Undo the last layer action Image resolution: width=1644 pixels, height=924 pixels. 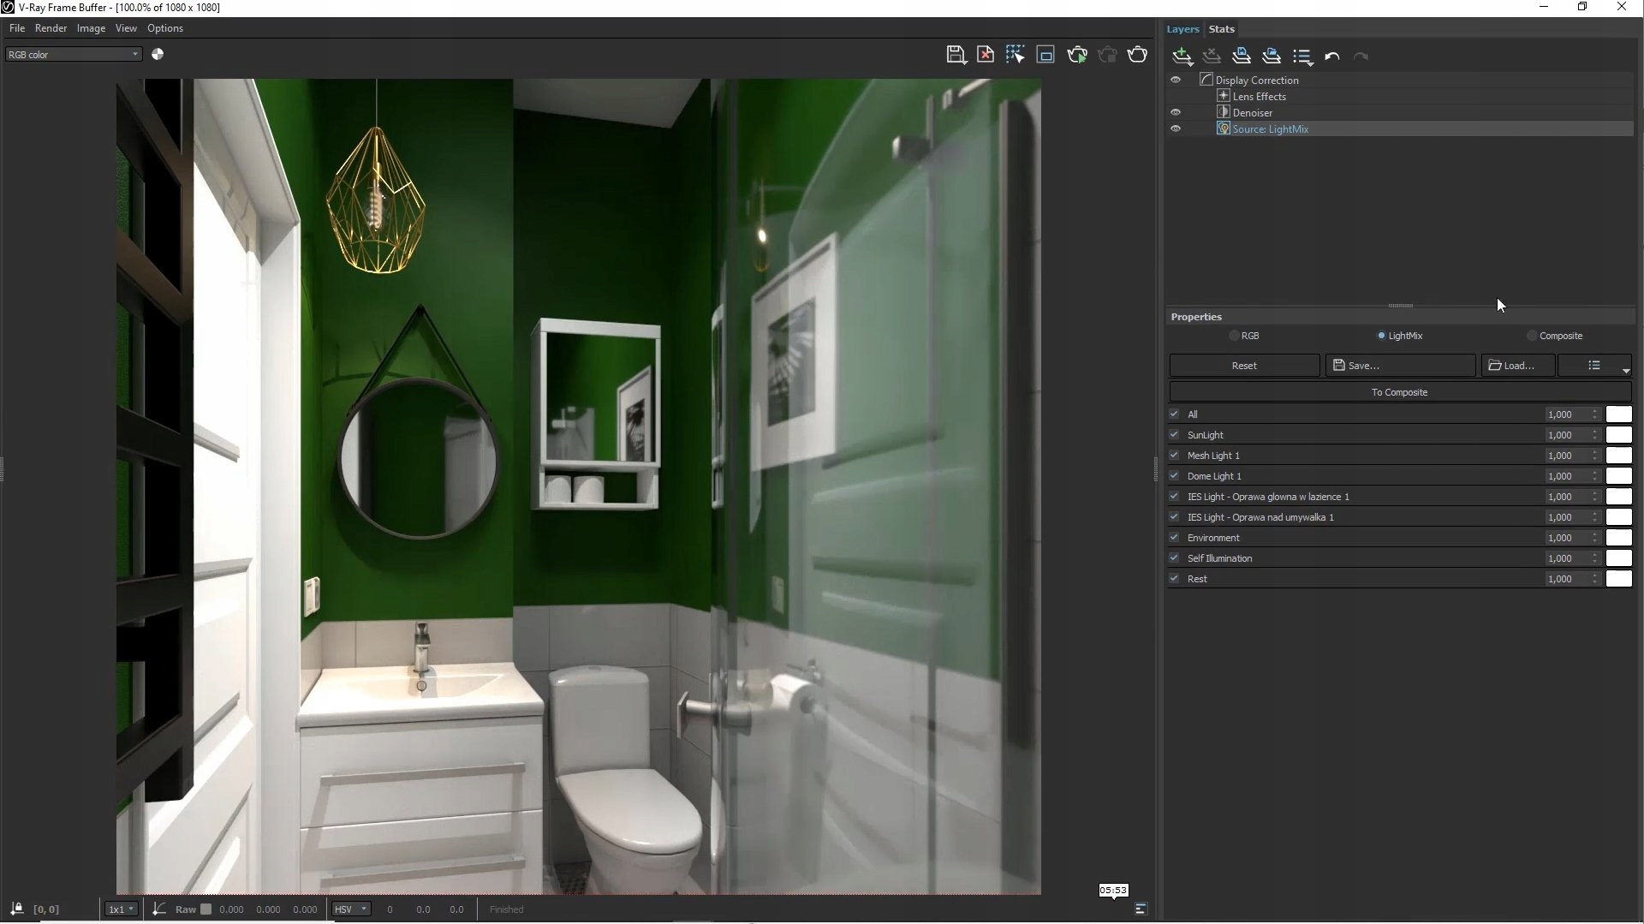[1331, 57]
